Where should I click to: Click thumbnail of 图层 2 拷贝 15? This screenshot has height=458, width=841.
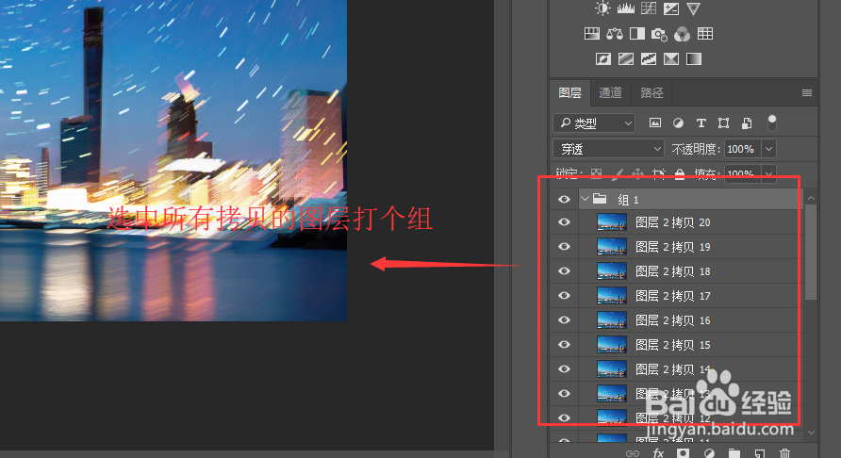click(x=612, y=345)
